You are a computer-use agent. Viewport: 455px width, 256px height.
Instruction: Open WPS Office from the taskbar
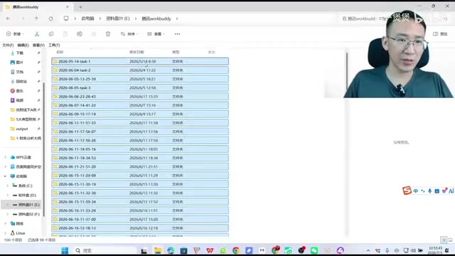point(210,250)
